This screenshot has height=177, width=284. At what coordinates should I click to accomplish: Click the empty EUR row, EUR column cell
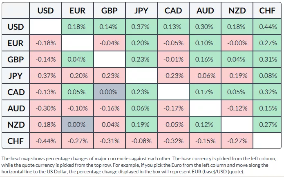pyautogui.click(x=77, y=43)
